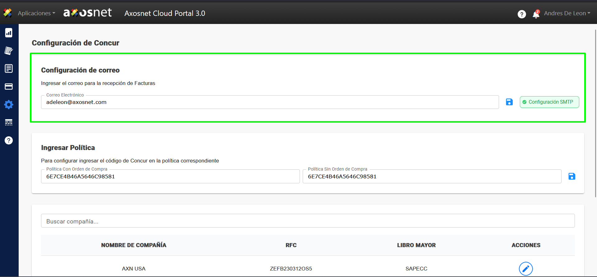Click the Política Con Orden de Compra field
597x277 pixels.
pyautogui.click(x=170, y=176)
